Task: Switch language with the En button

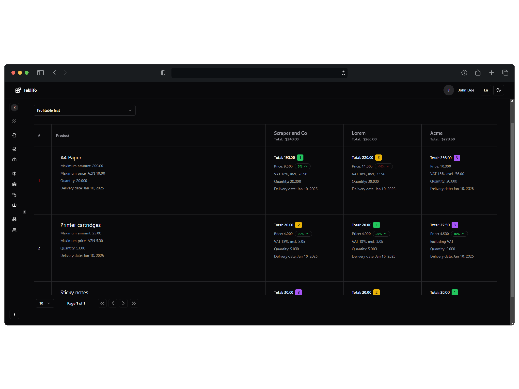Action: tap(486, 90)
